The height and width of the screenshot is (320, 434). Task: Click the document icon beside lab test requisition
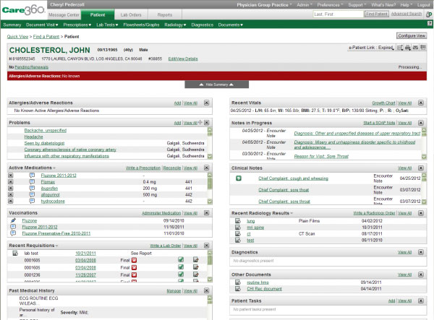click(x=15, y=253)
